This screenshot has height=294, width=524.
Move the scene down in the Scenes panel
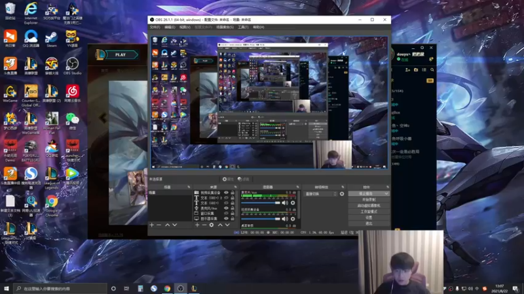[174, 225]
